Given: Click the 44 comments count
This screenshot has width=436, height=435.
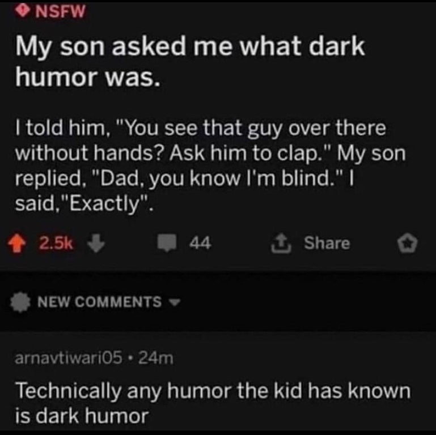Looking at the screenshot, I should point(201,243).
